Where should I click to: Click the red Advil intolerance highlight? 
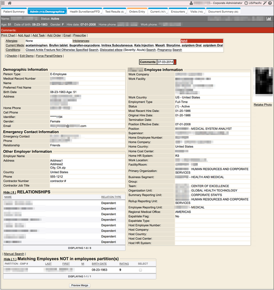[202, 41]
